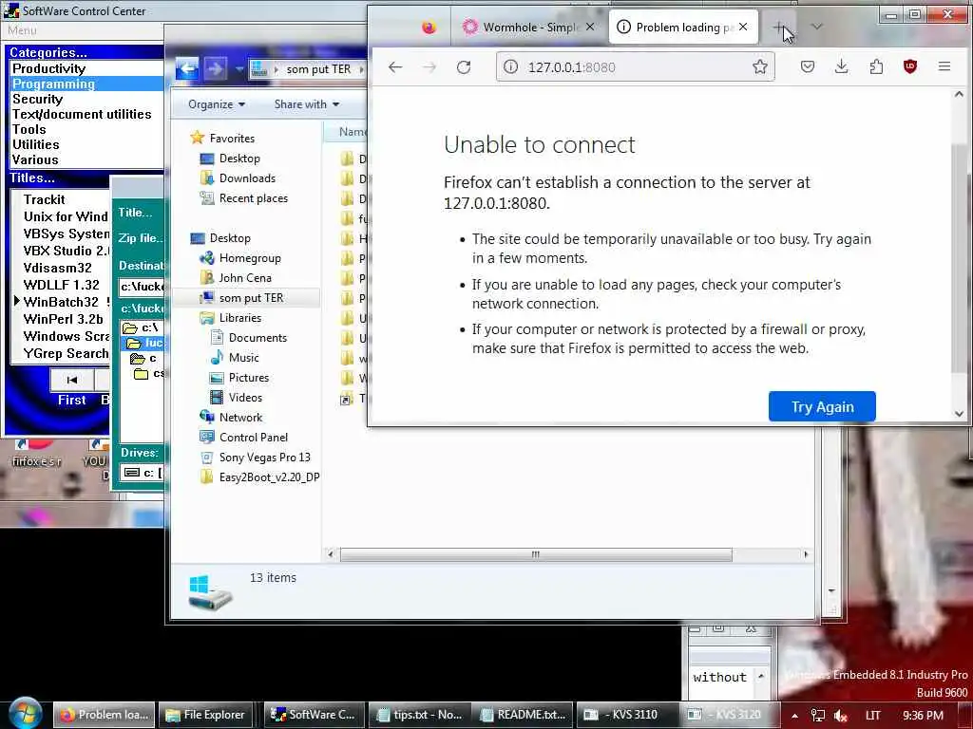Switch to the KVS 3110 taskbar button

pyautogui.click(x=628, y=715)
